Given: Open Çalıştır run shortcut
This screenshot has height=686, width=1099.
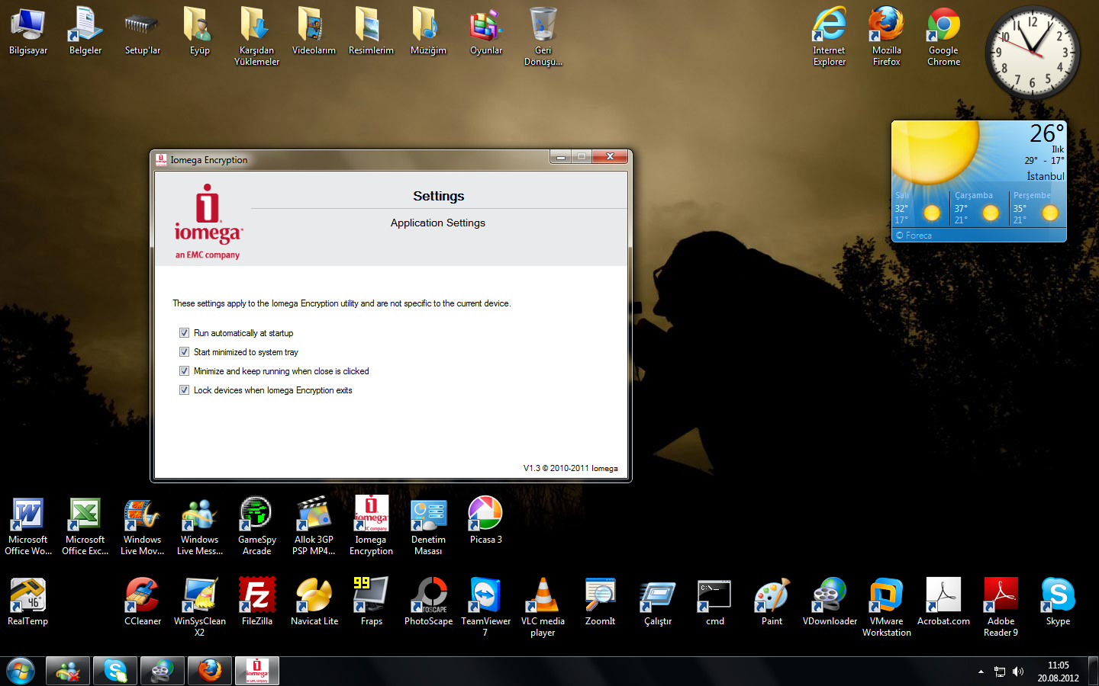Looking at the screenshot, I should 657,602.
